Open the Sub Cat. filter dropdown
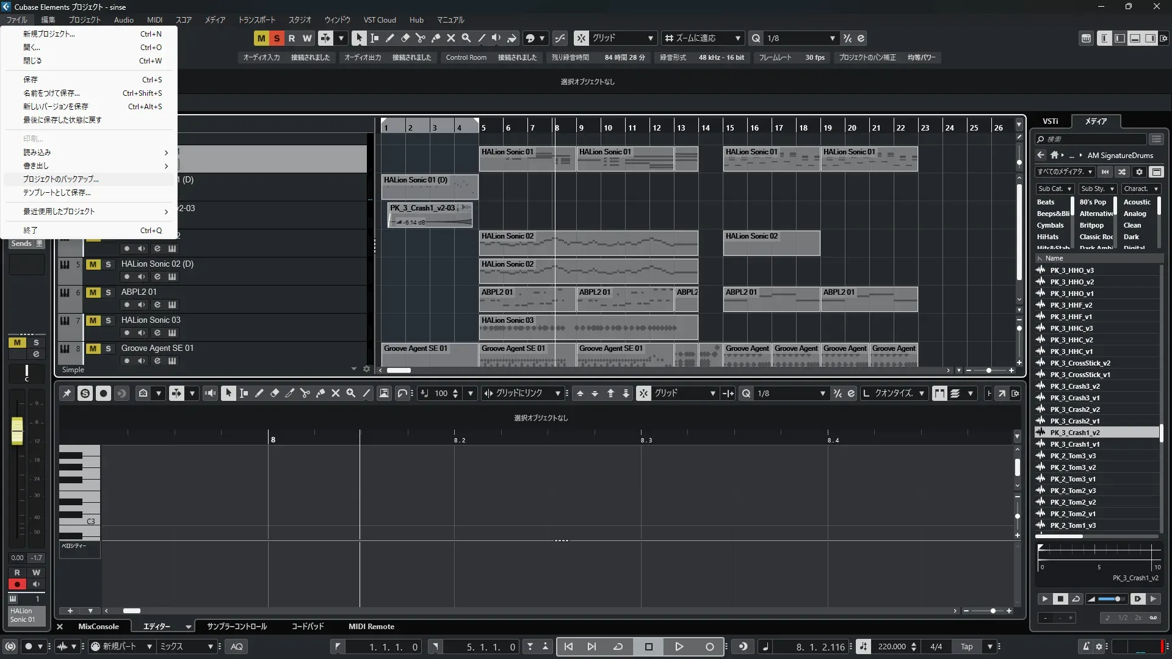The image size is (1172, 659). 1054,189
